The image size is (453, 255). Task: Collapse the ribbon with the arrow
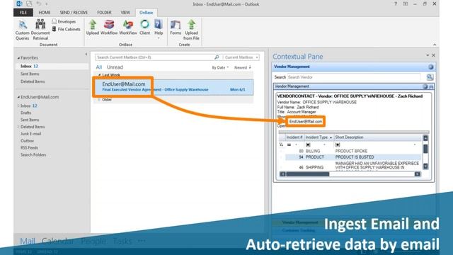435,45
